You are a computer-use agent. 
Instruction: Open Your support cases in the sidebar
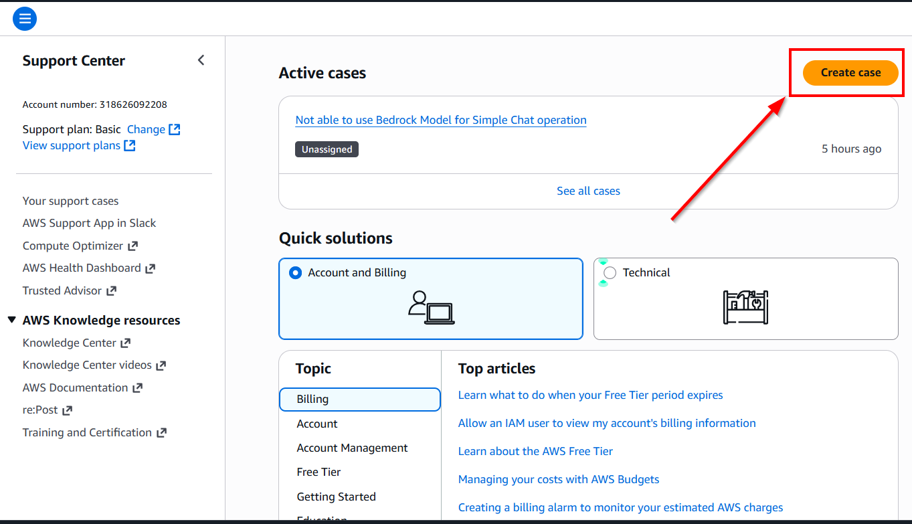[x=70, y=201]
